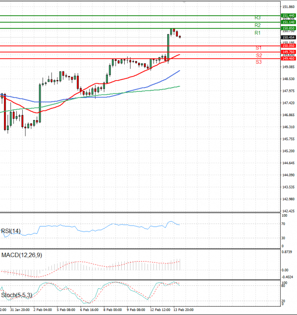Viewport: 297px width, 315px height.
Task: Click the RSI level 70 label
Action: click(283, 224)
